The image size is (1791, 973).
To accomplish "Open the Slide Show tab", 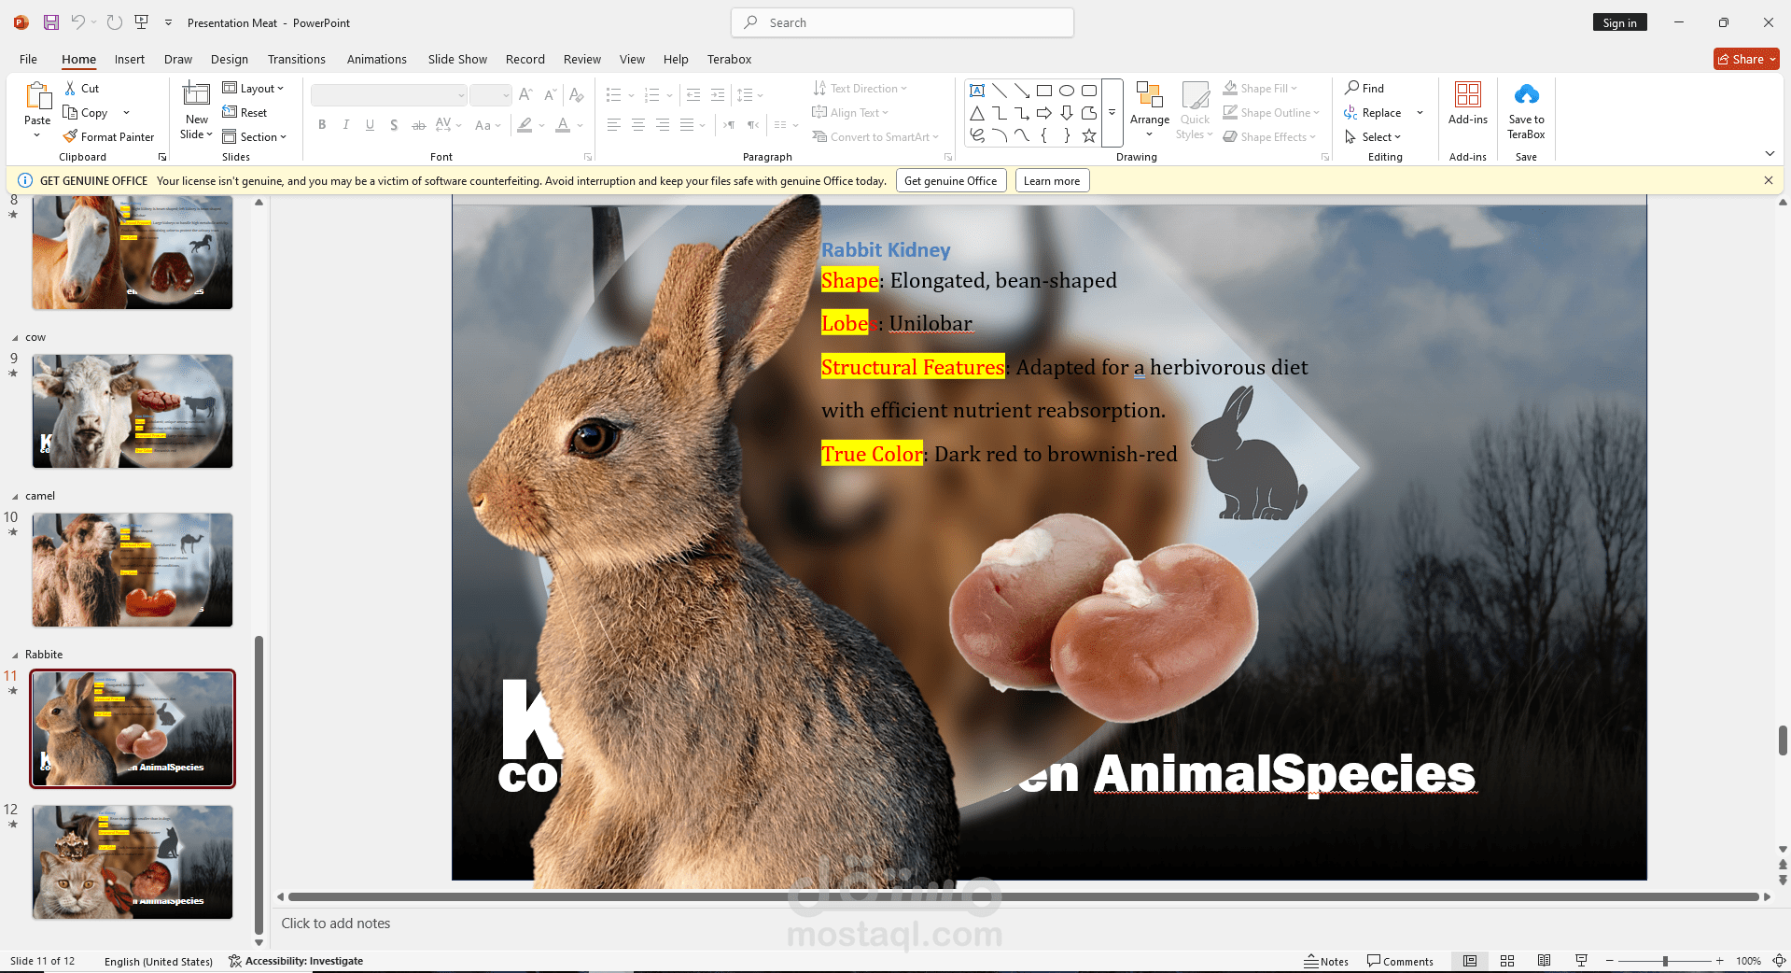I will click(x=457, y=59).
